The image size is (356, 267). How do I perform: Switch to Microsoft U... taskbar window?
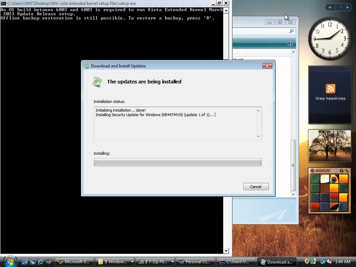pos(74,262)
